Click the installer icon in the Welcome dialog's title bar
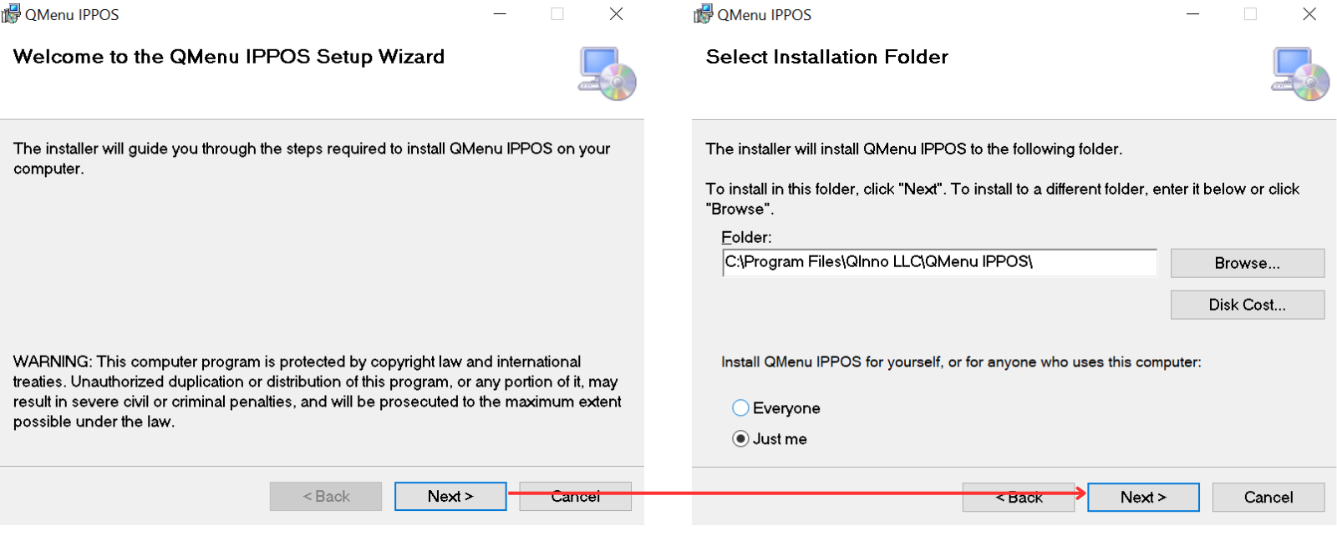 [x=11, y=14]
